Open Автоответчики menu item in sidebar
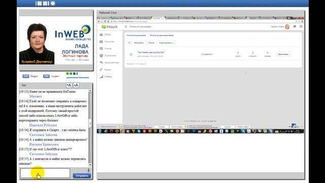Image resolution: width=325 pixels, height=183 pixels. [x=112, y=63]
